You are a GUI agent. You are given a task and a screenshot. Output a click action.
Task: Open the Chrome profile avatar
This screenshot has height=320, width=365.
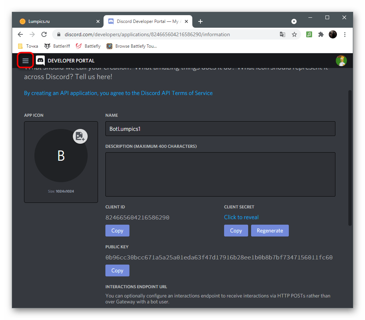click(x=332, y=34)
